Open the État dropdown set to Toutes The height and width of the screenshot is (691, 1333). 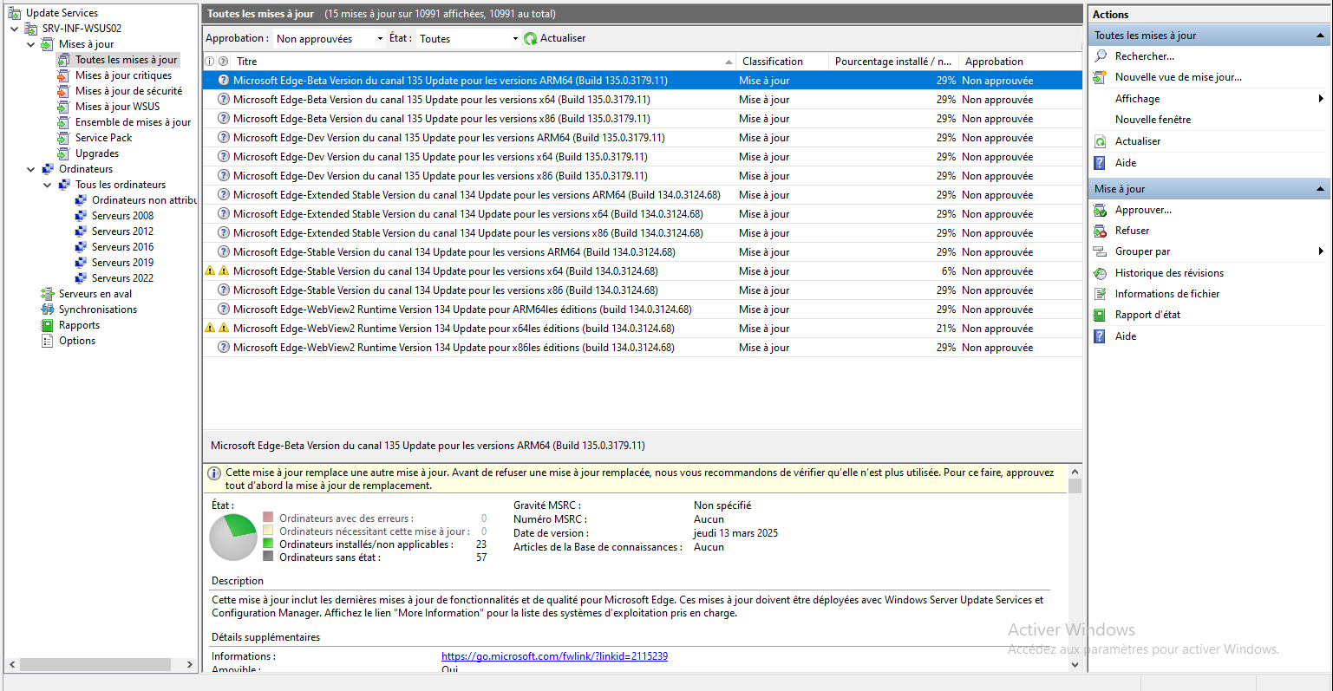click(x=468, y=39)
